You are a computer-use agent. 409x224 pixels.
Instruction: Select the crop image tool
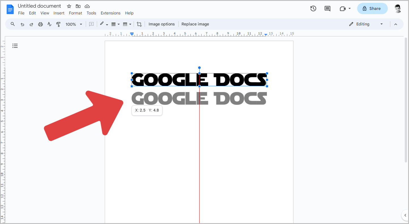(139, 24)
